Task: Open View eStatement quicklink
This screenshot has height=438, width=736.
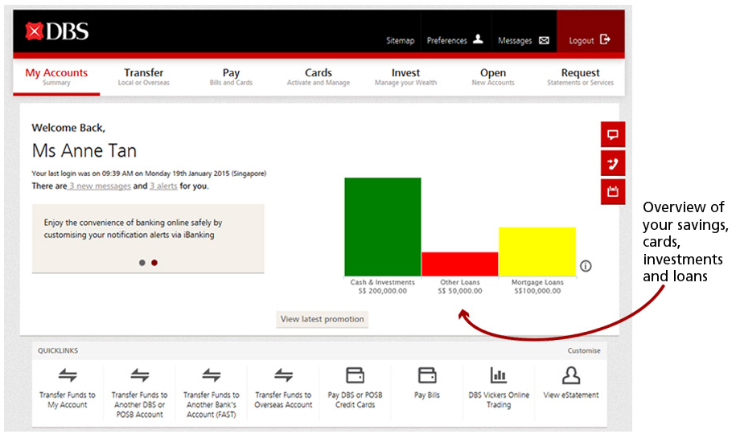Action: tap(571, 383)
